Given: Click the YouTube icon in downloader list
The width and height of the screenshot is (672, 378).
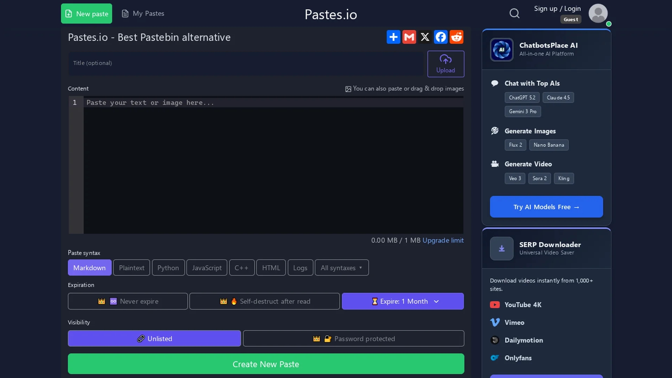Looking at the screenshot, I should [x=495, y=305].
